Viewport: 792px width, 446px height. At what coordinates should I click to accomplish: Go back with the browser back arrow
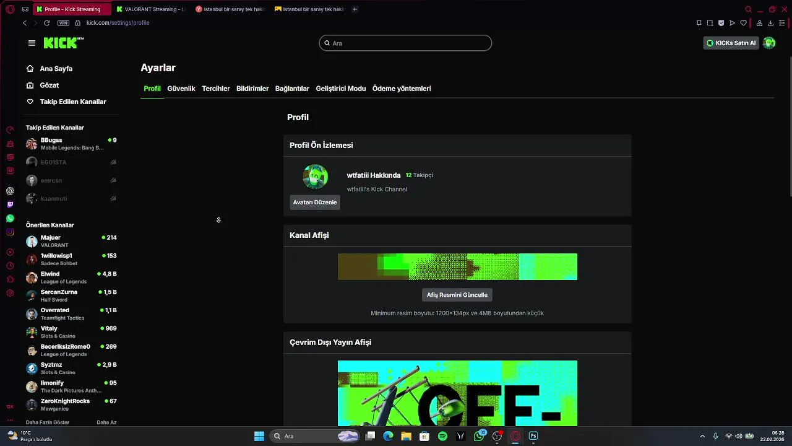[25, 23]
